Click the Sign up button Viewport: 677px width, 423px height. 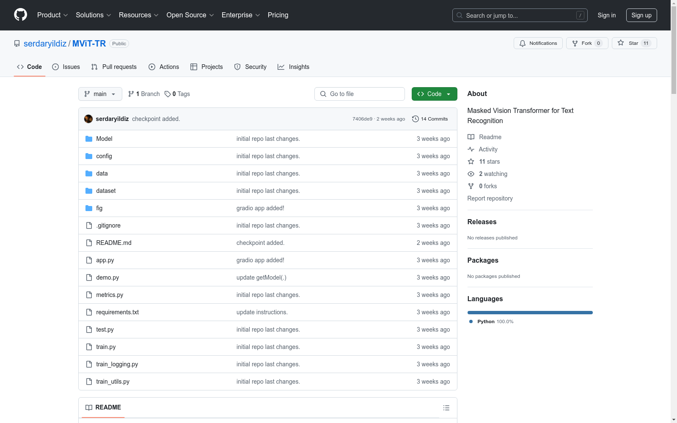click(x=641, y=15)
